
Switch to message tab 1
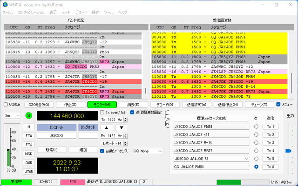(x=167, y=114)
